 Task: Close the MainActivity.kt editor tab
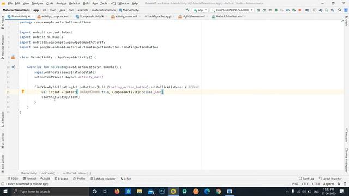click(33, 16)
